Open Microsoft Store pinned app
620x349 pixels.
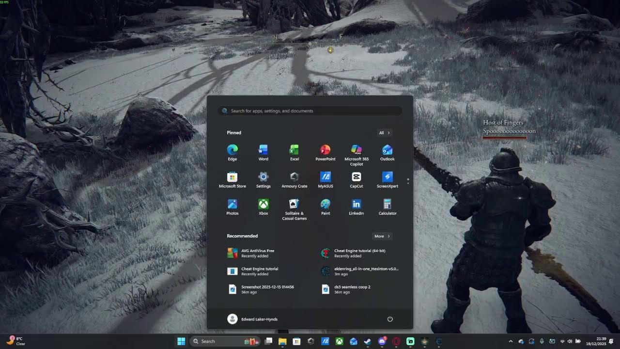[x=232, y=179]
